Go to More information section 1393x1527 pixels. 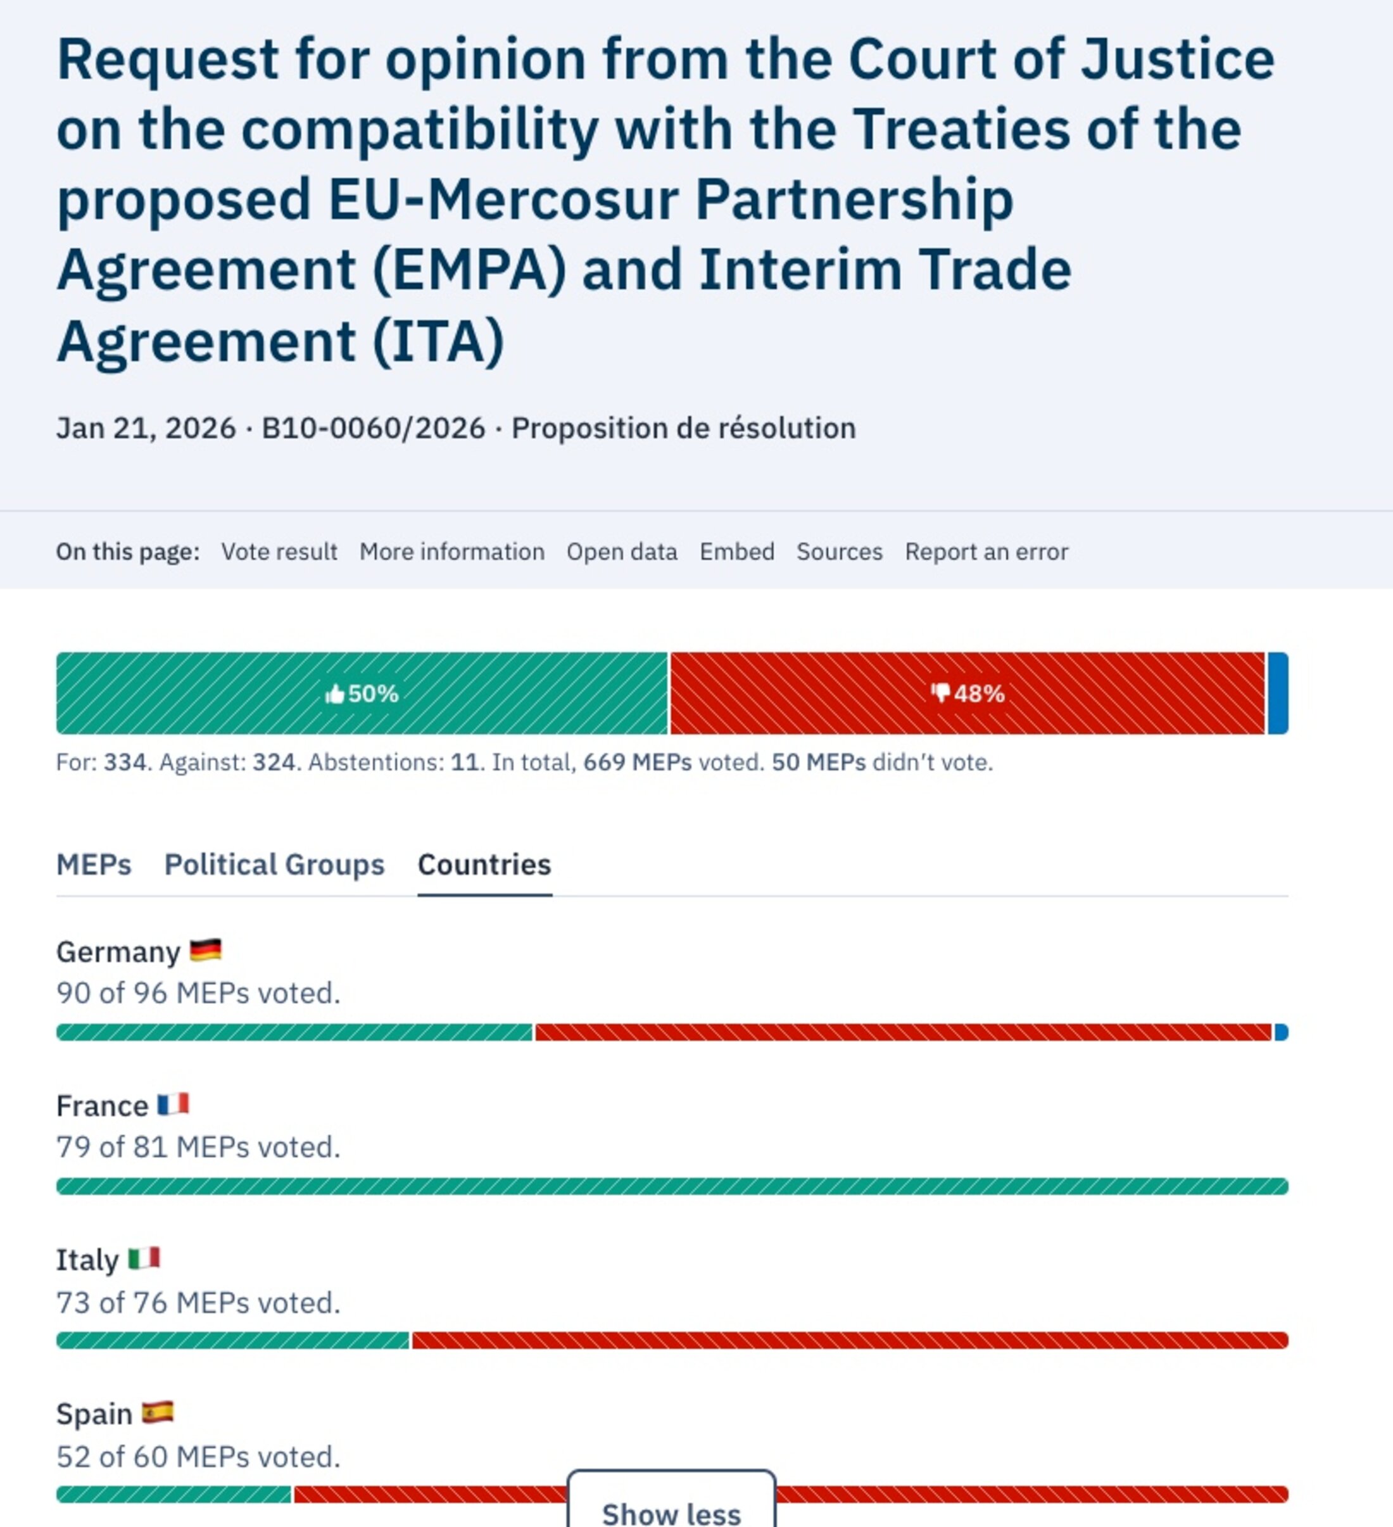pos(452,552)
